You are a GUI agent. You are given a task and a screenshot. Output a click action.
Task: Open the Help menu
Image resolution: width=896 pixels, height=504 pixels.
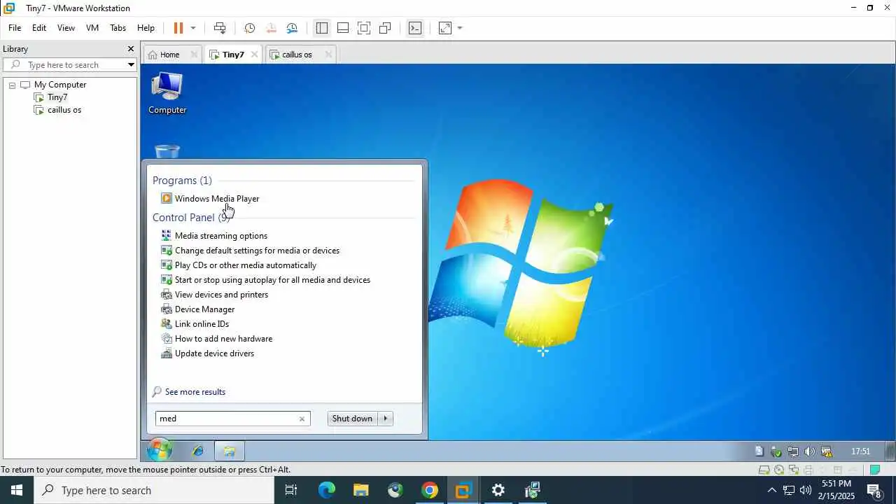(146, 28)
